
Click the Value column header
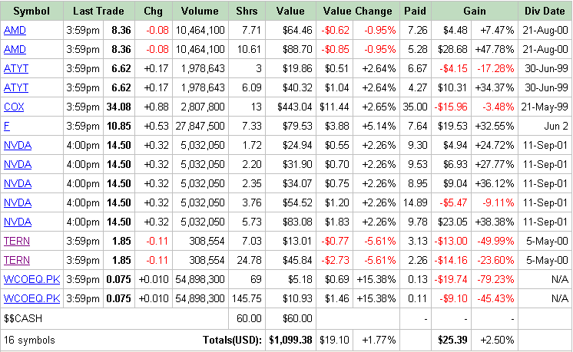[x=290, y=11]
